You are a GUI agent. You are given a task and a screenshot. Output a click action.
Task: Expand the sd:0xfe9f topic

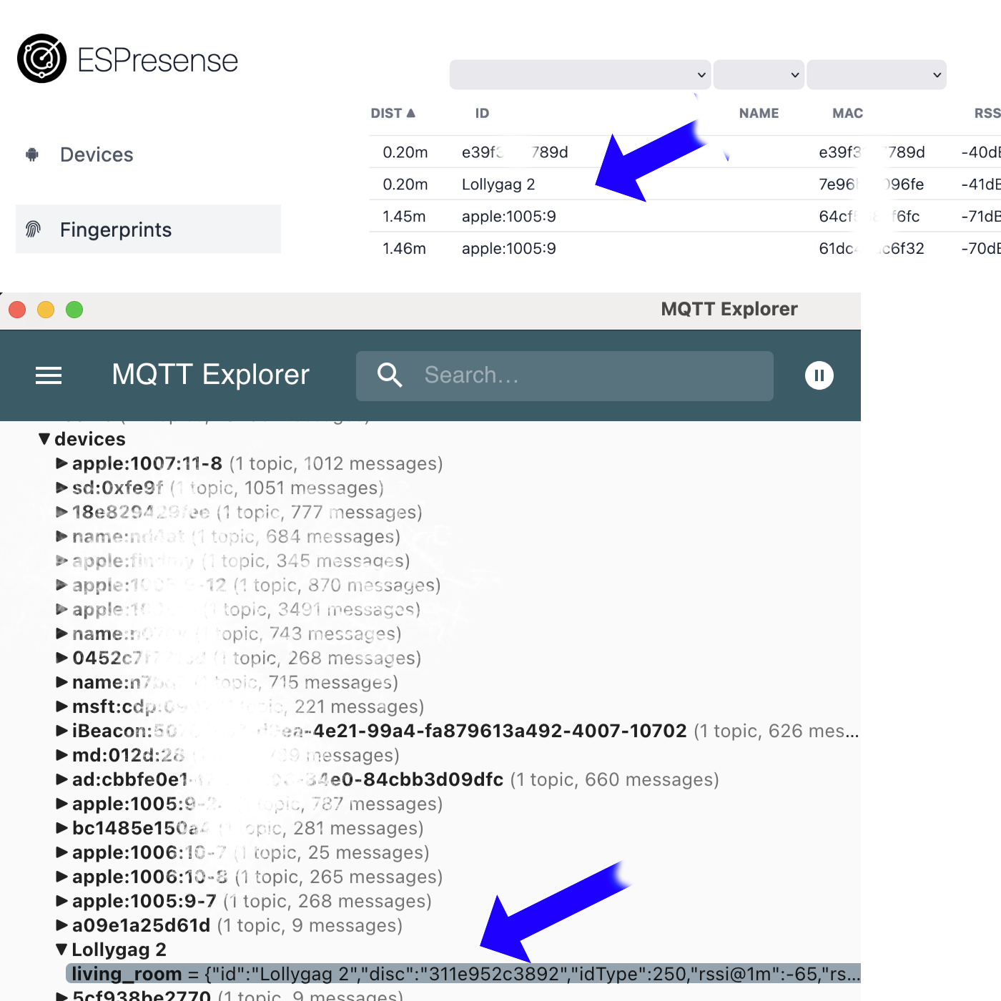point(61,488)
